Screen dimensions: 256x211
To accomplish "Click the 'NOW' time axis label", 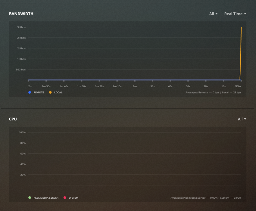I will pos(238,86).
